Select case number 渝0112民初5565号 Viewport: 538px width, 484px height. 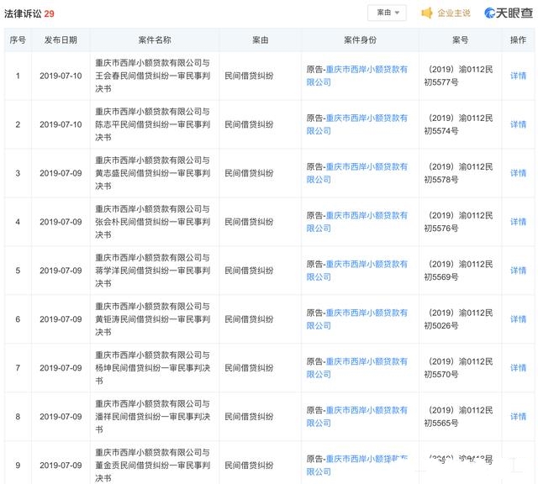click(x=459, y=417)
